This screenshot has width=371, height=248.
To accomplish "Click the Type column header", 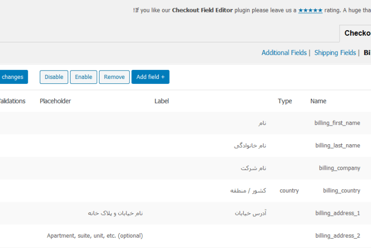I will pyautogui.click(x=285, y=101).
